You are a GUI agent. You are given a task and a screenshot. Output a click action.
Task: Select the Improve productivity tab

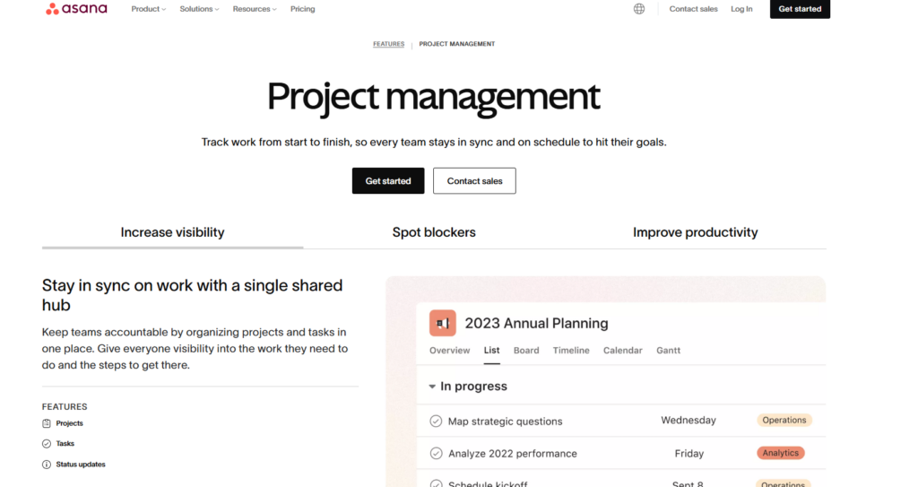pos(695,232)
